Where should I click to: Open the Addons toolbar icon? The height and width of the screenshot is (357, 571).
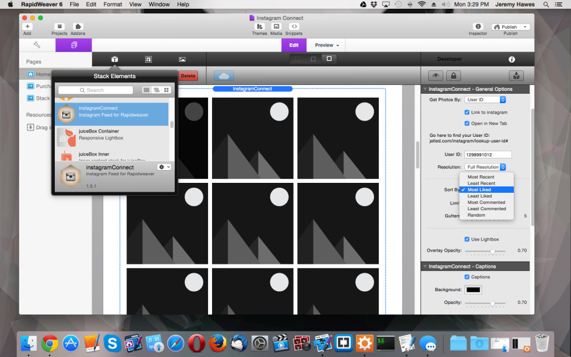point(78,27)
